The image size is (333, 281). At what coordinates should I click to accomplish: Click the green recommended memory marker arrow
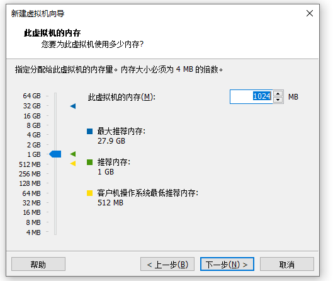click(73, 154)
